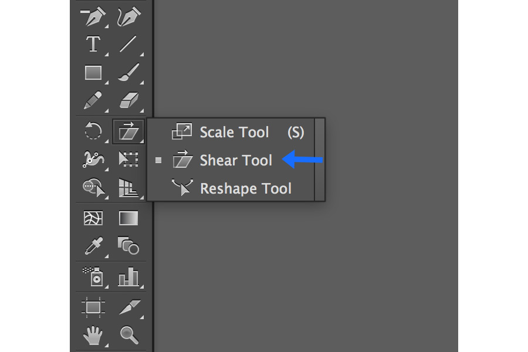Select the Rotate tool
This screenshot has width=528, height=352.
coord(93,131)
